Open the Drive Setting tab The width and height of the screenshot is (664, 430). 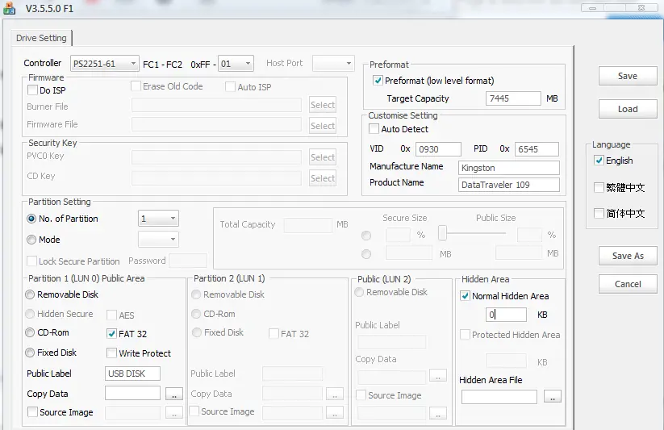click(41, 38)
